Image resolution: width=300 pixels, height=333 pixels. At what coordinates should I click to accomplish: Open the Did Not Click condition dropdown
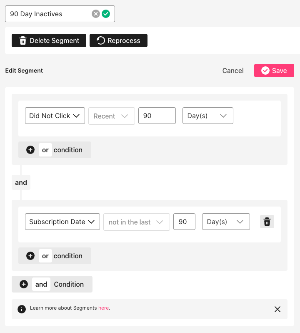pyautogui.click(x=55, y=116)
